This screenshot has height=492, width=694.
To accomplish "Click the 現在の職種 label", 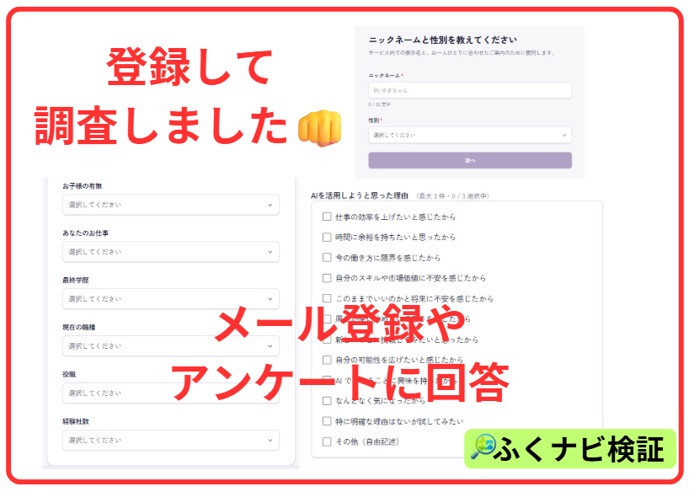I will [79, 327].
